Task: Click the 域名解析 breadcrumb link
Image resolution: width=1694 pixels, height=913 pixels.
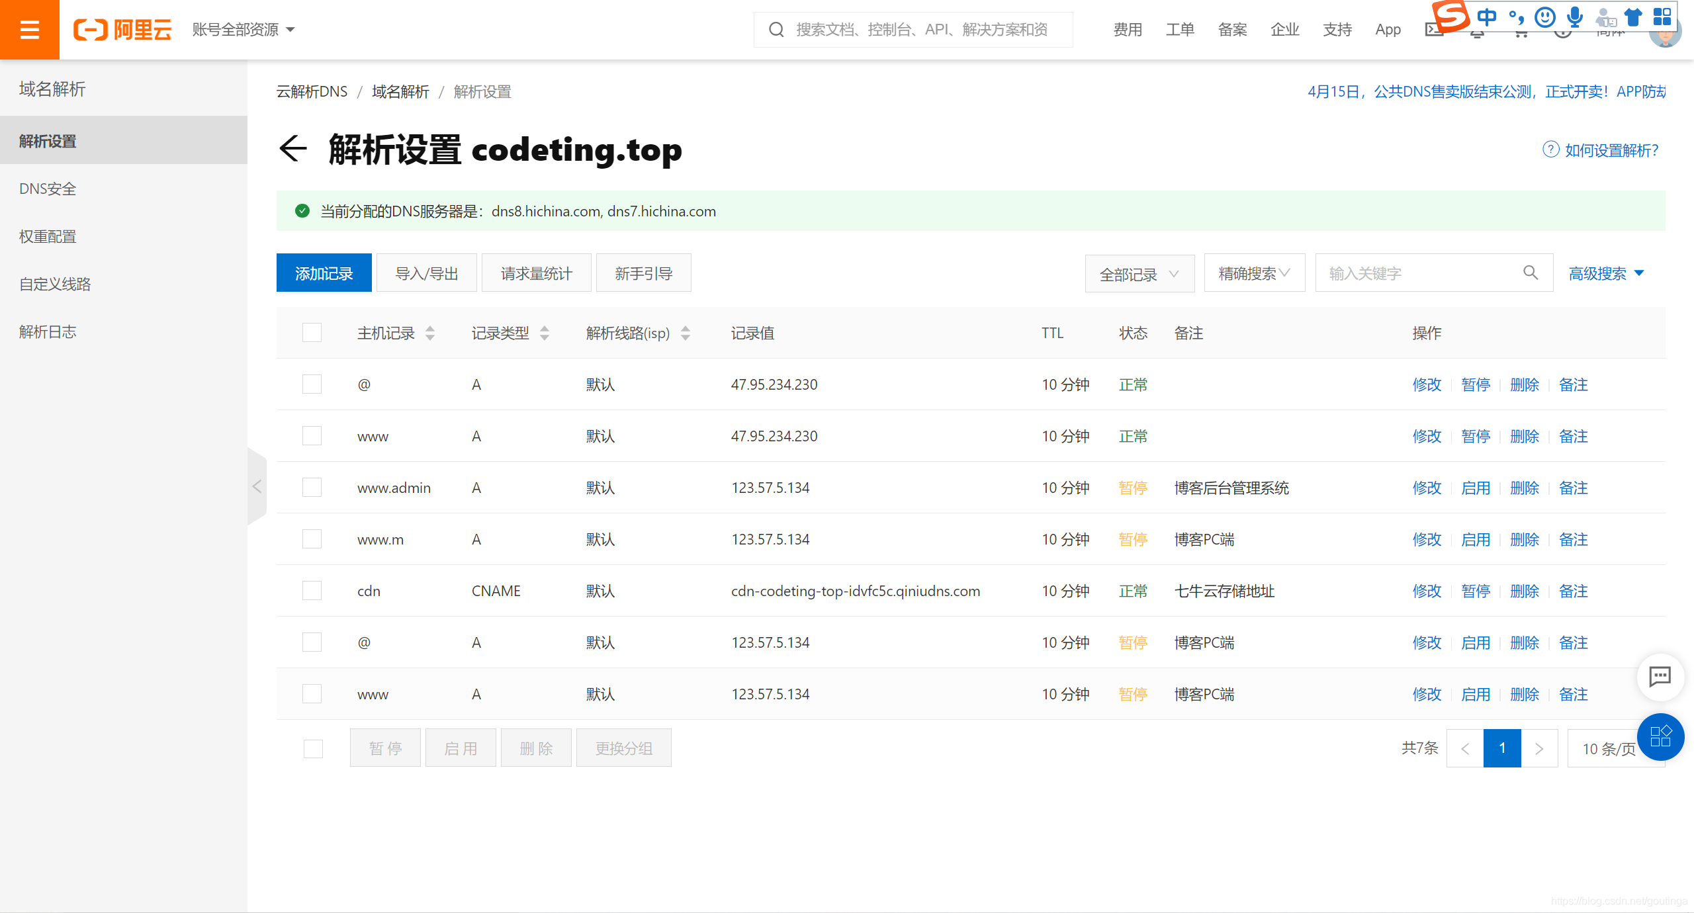Action: tap(400, 91)
